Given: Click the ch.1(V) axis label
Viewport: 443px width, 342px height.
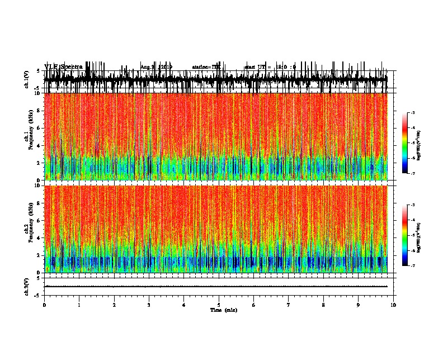Looking at the screenshot, I should point(27,79).
